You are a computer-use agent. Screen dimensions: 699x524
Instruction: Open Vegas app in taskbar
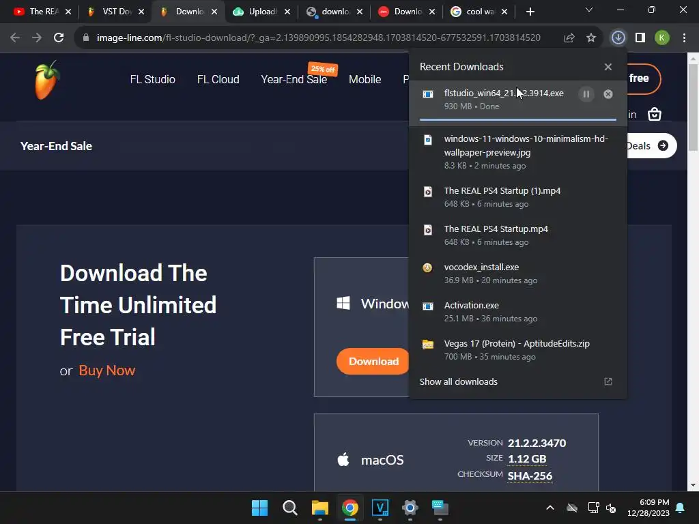tap(380, 508)
